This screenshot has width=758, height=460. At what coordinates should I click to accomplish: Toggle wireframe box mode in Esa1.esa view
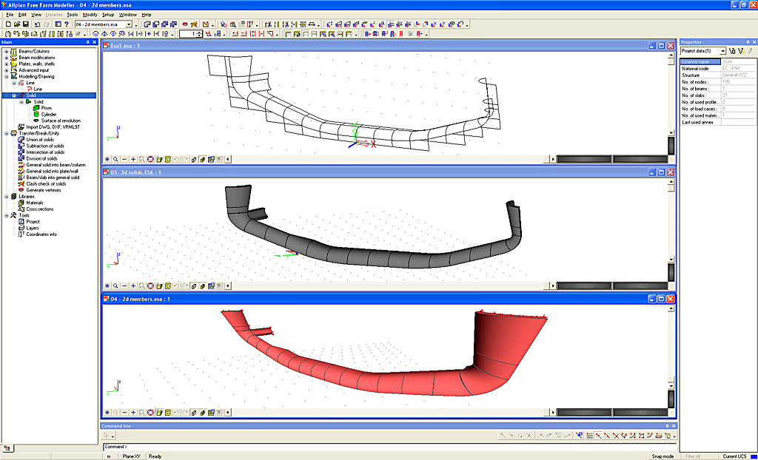[x=194, y=159]
